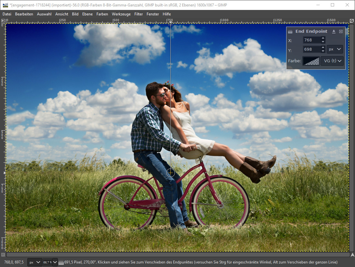
Task: Click the Farbe endpoint color swatch
Action: (x=311, y=61)
